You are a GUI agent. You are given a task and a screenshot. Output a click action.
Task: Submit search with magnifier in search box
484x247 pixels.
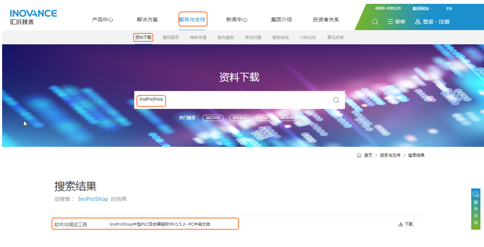click(336, 100)
